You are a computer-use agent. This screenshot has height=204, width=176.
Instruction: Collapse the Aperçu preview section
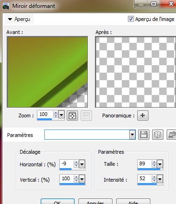tap(10, 19)
